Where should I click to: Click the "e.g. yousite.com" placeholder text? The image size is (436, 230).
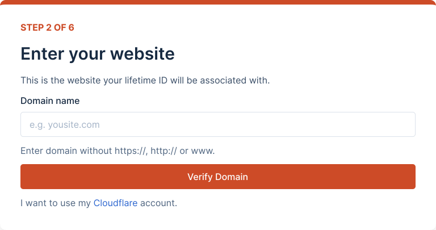pyautogui.click(x=65, y=124)
